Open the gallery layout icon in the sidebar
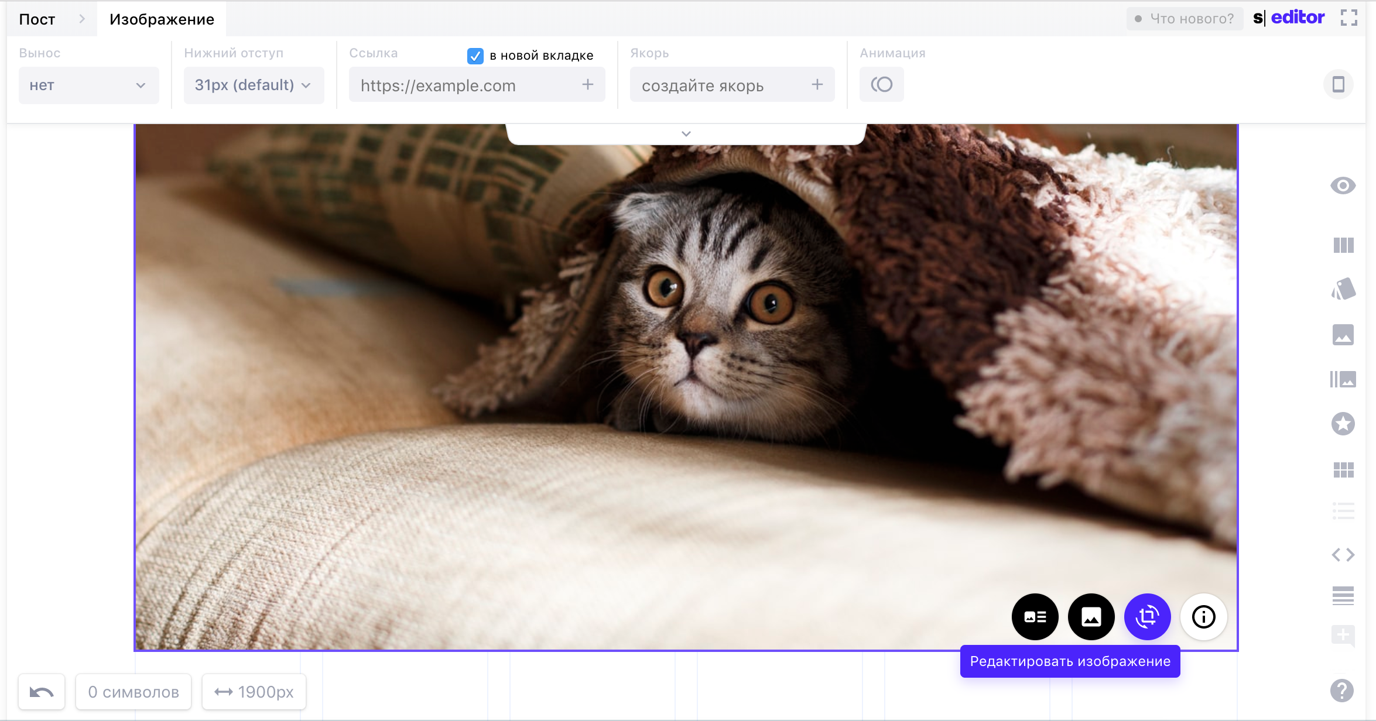The image size is (1376, 721). coord(1343,379)
